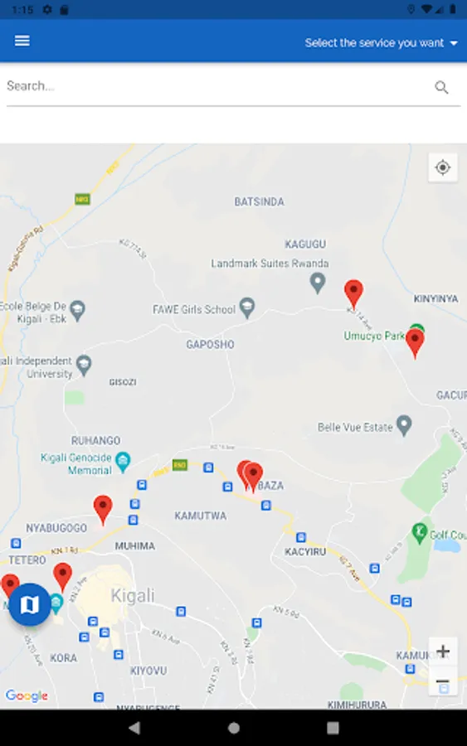This screenshot has width=467, height=746.
Task: Expand the 'Select the service you want' dropdown
Action: (x=381, y=43)
